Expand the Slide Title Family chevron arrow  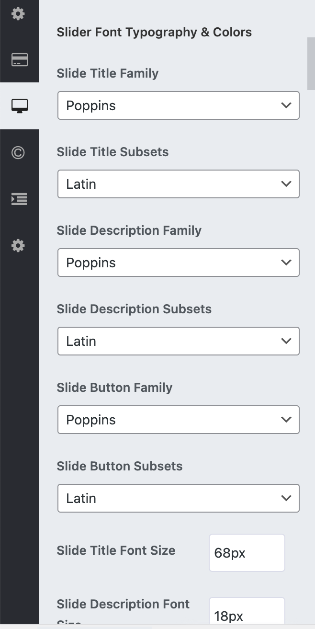click(x=286, y=105)
